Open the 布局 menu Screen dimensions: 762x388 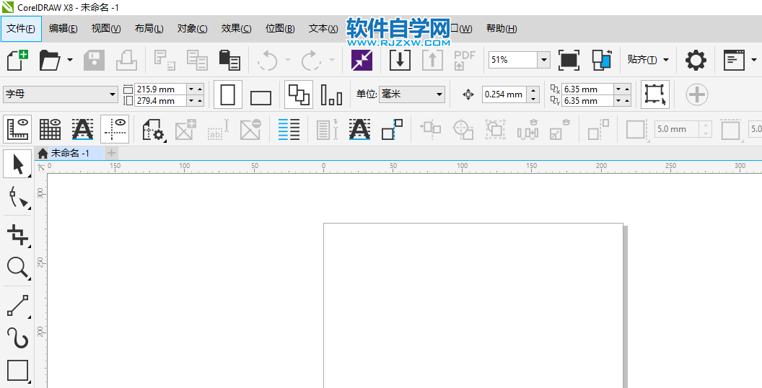click(x=149, y=29)
